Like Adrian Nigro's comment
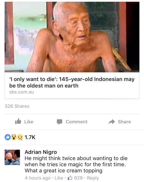 (x=59, y=178)
